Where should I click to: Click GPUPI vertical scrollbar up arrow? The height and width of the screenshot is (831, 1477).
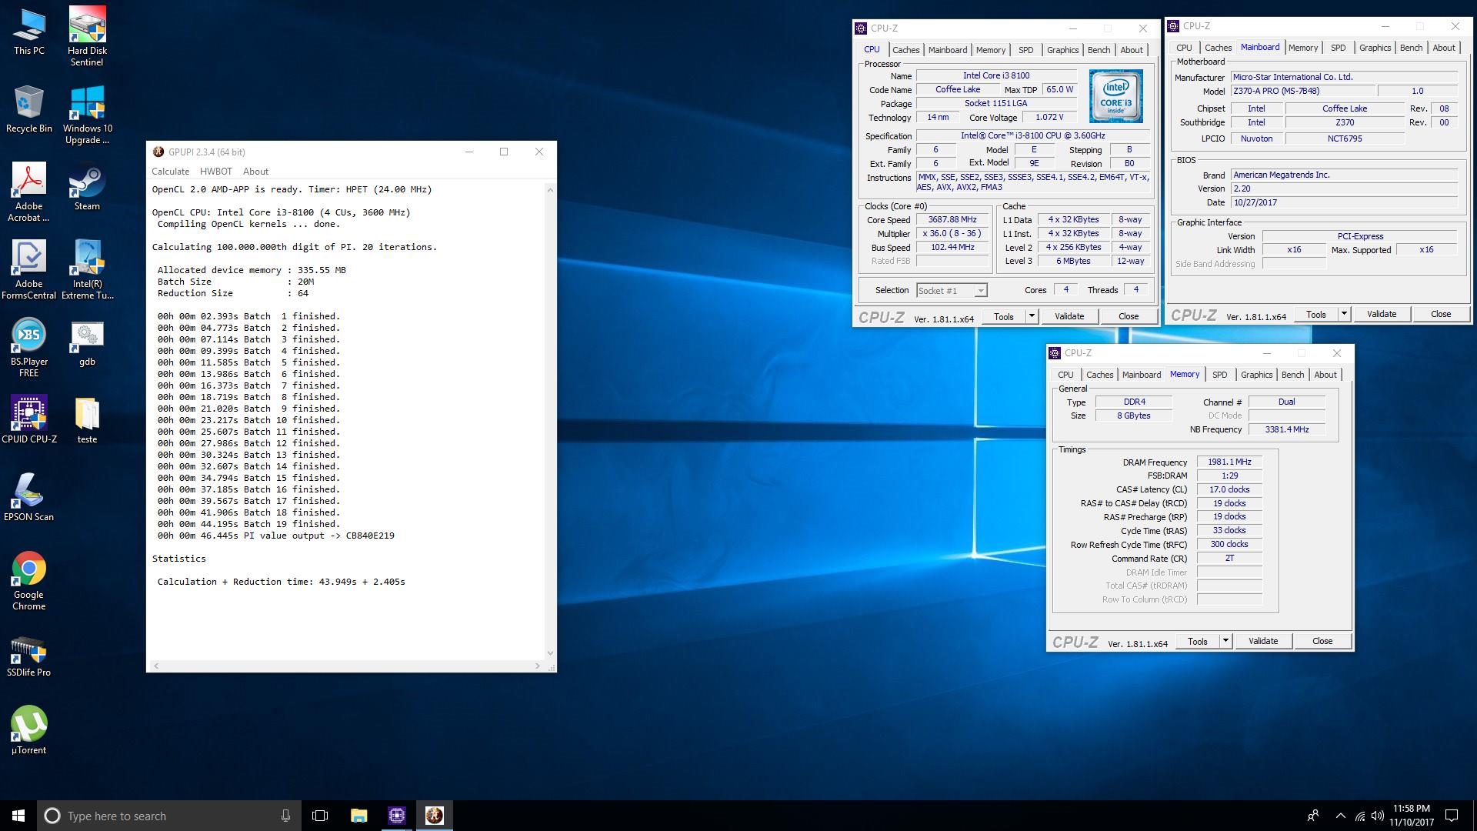(550, 189)
